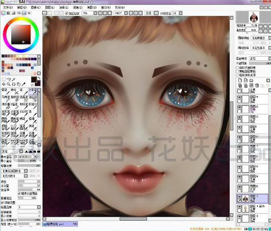This screenshot has width=271, height=231.
Task: Enable 剪贴图层蒙板 checkbox
Action: (237, 71)
